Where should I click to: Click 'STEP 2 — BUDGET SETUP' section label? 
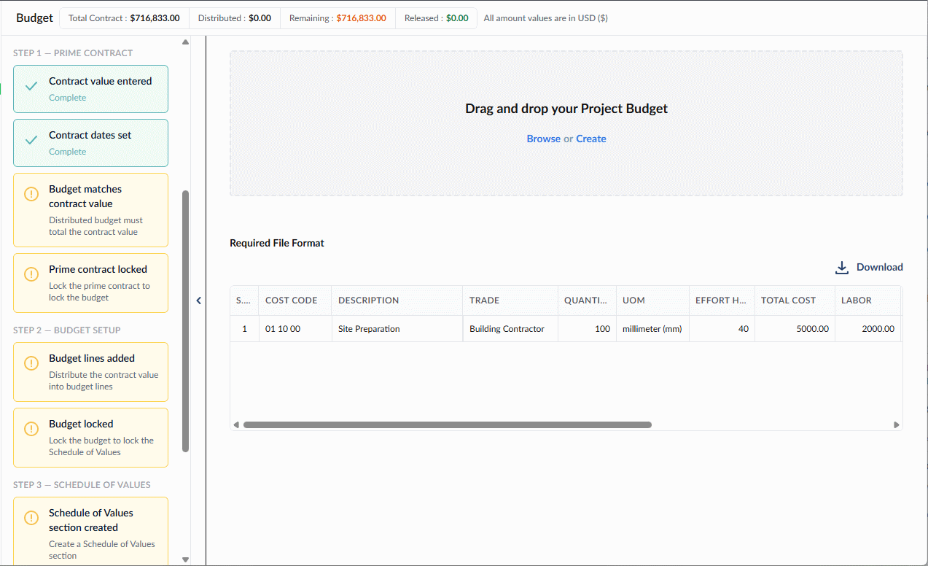[67, 330]
